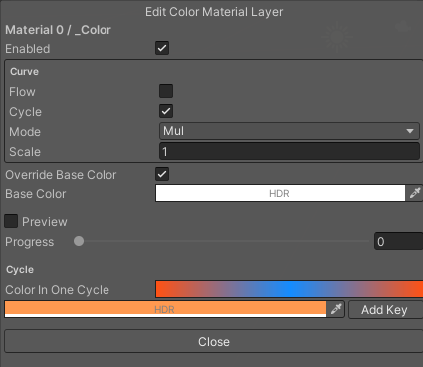The image size is (423, 367).
Task: Open the Color In One Cycle gradient
Action: [x=290, y=289]
